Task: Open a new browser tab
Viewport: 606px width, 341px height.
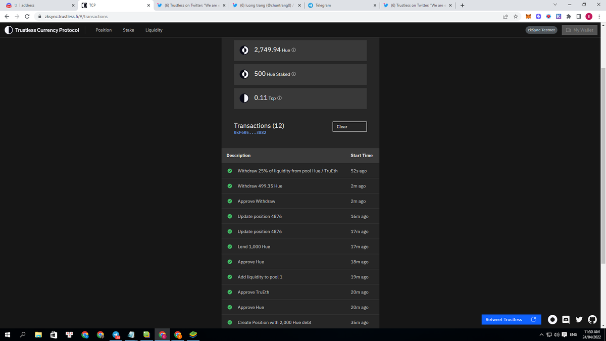Action: point(463,6)
